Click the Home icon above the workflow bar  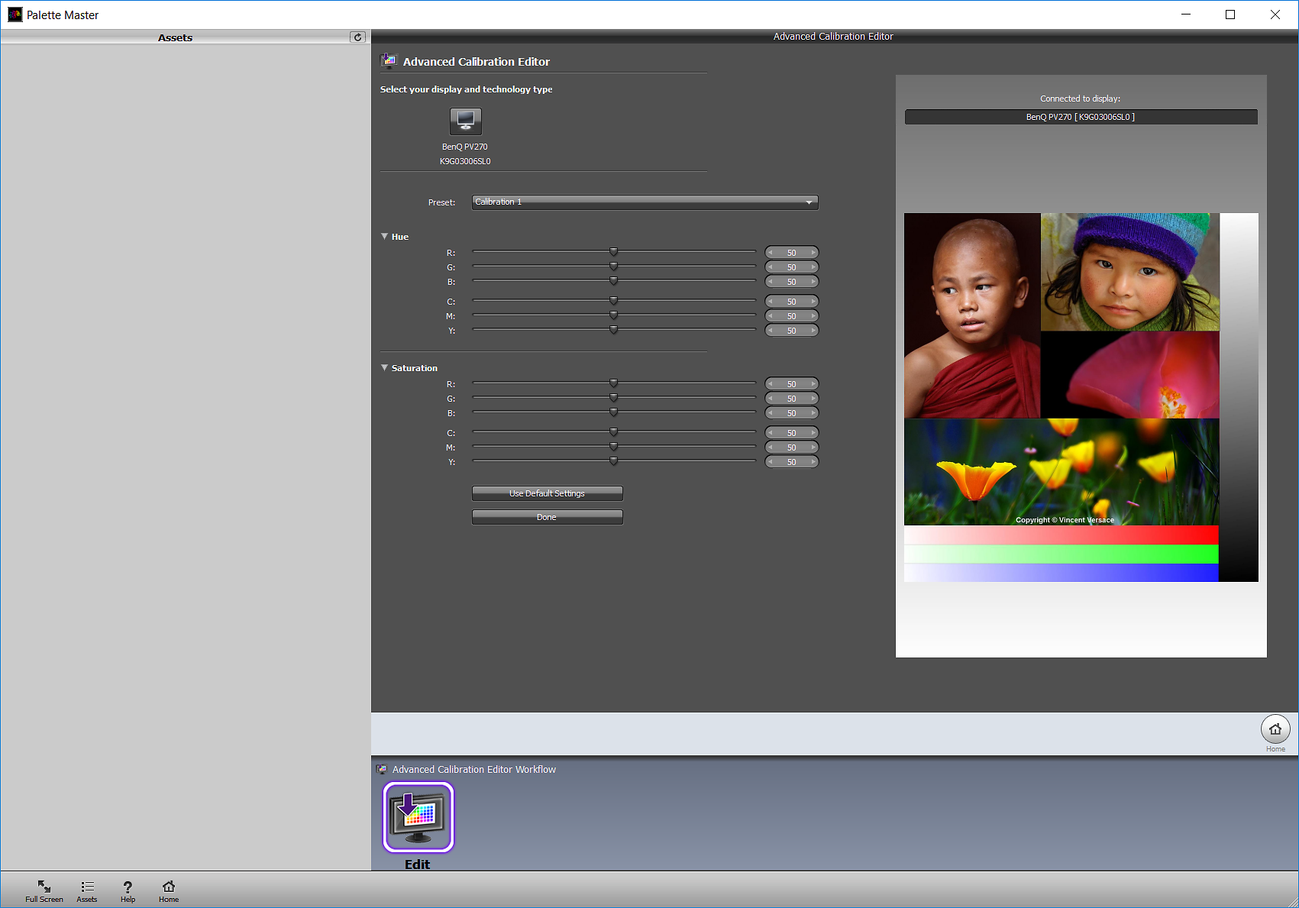(x=1275, y=729)
